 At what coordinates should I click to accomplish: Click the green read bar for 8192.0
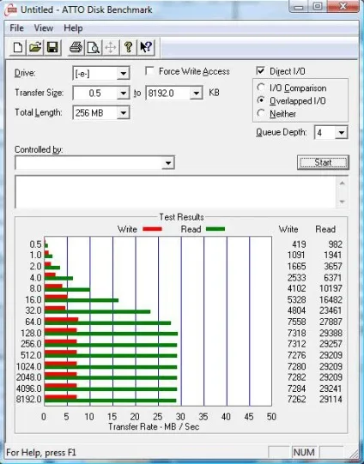click(x=110, y=401)
